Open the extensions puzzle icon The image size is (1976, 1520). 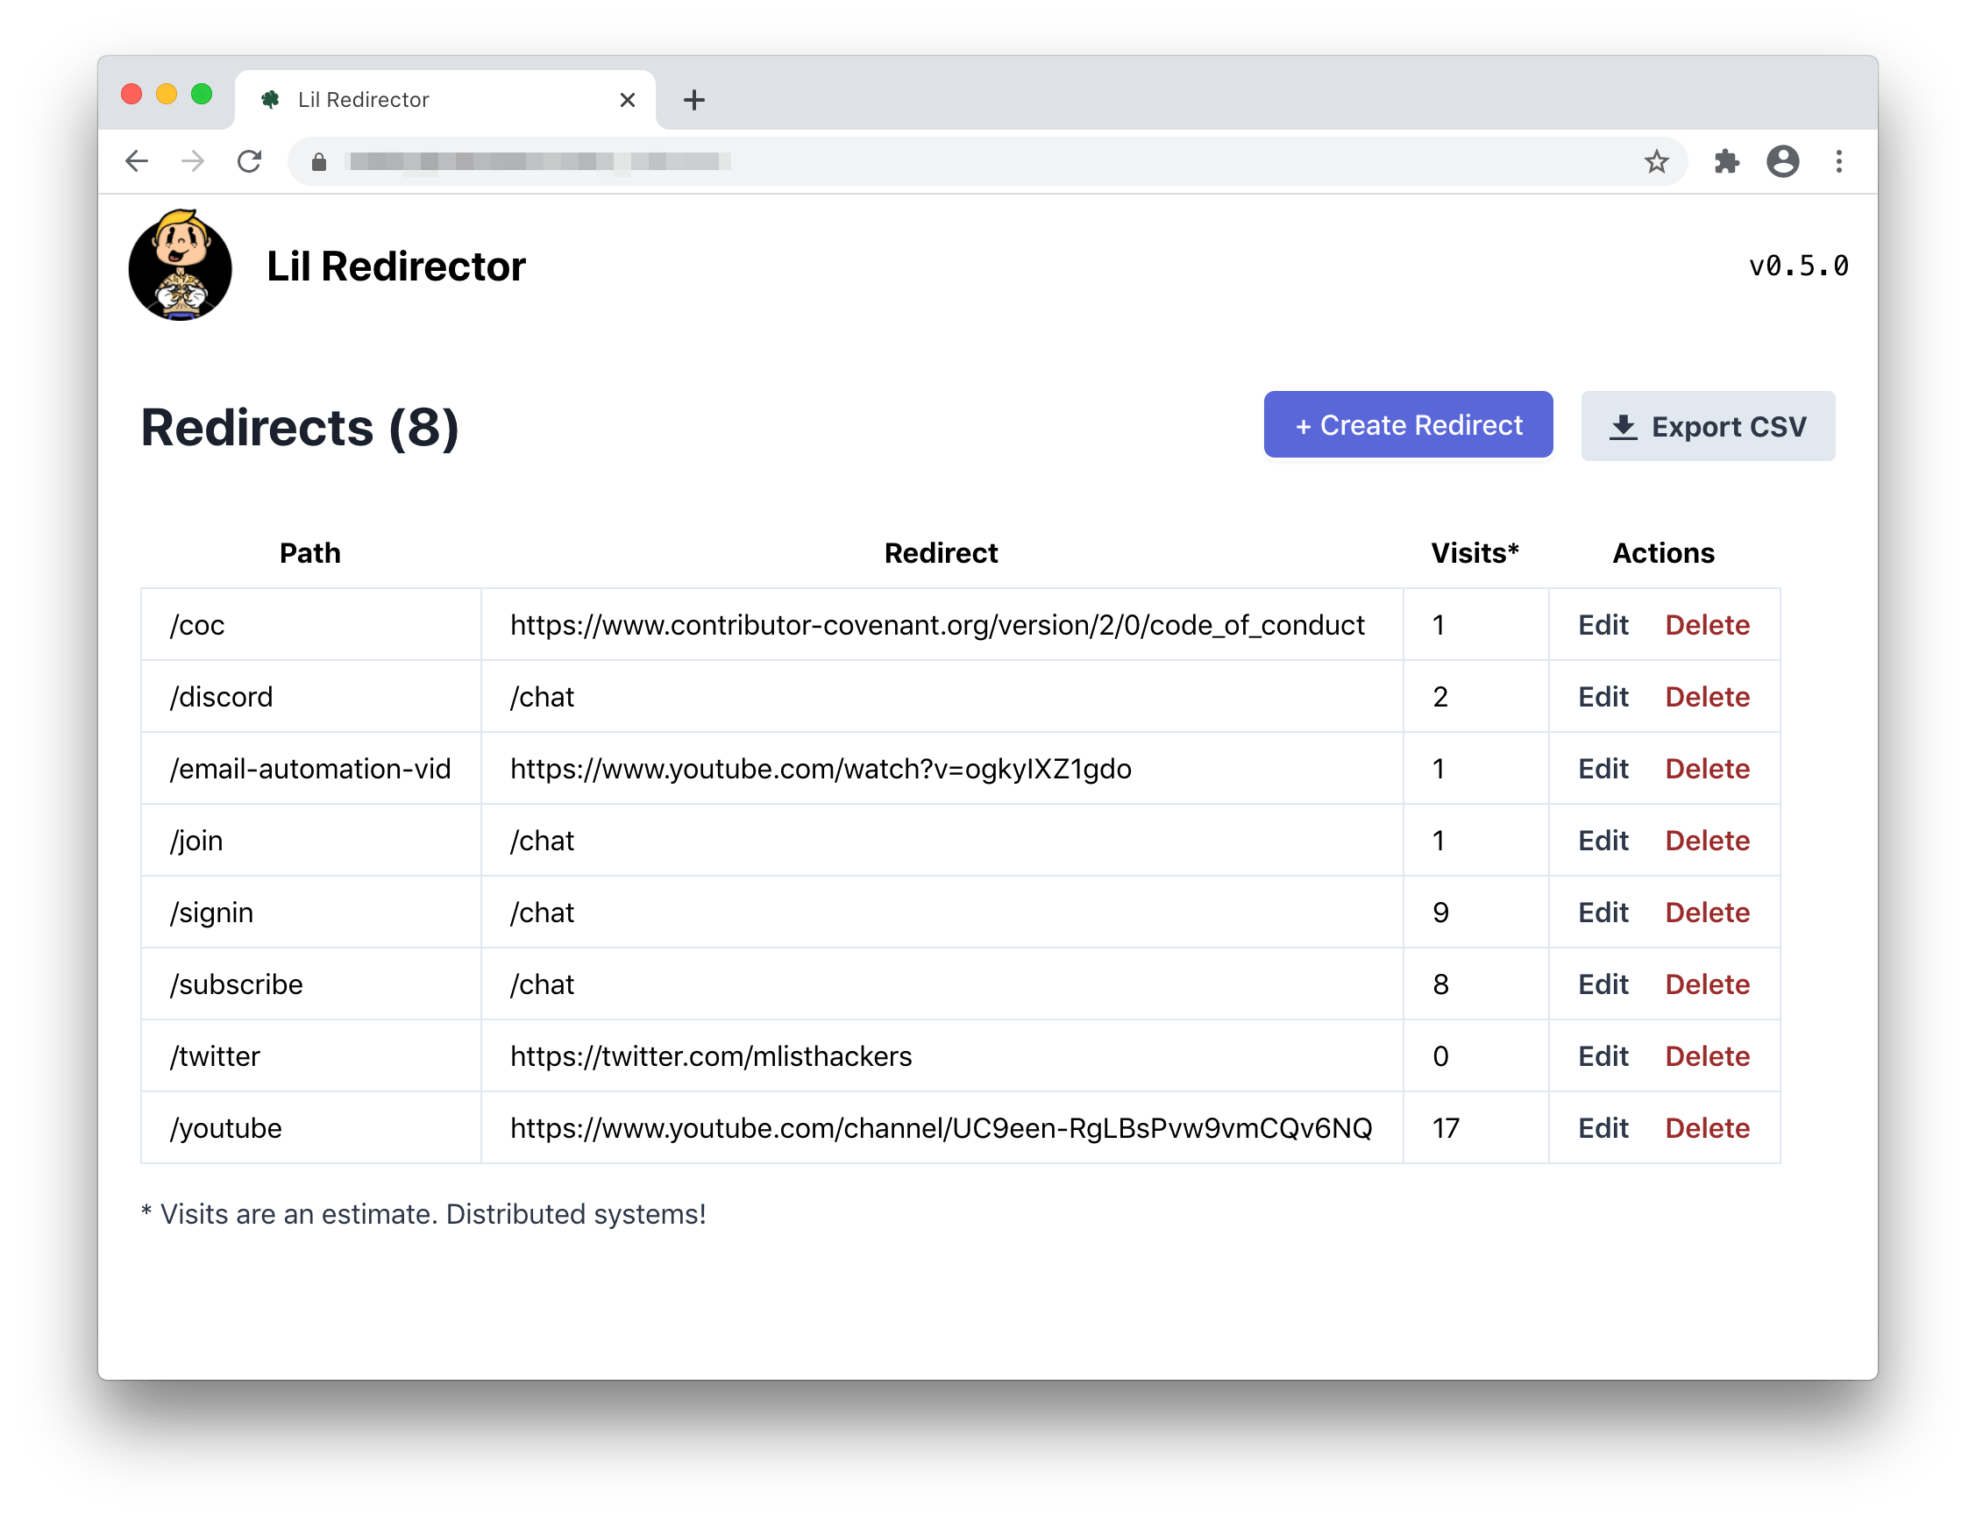click(1726, 161)
